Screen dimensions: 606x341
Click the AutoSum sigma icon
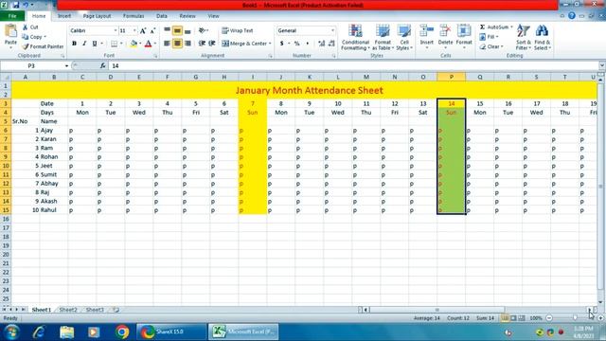click(x=482, y=27)
